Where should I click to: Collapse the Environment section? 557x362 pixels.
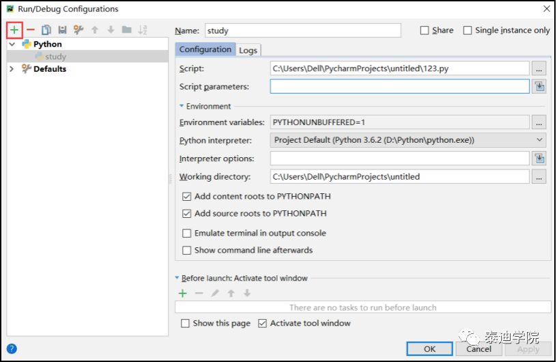coord(182,107)
